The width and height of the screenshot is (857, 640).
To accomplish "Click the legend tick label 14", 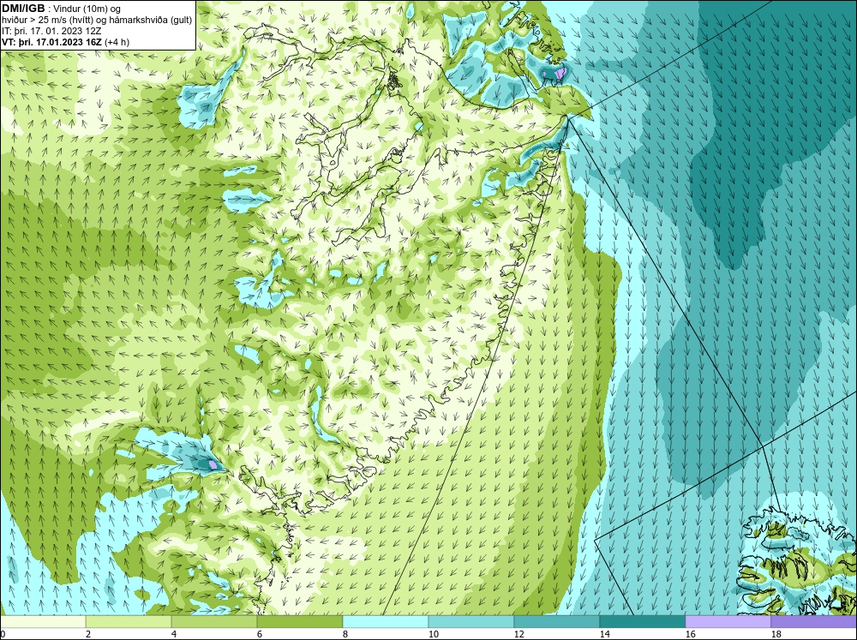I will (605, 634).
